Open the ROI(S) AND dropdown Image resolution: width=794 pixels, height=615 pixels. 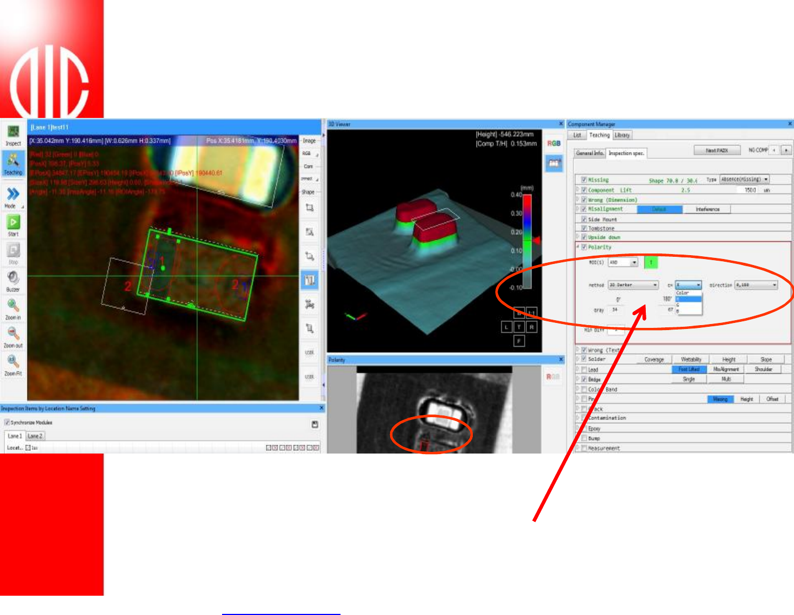[x=623, y=262]
